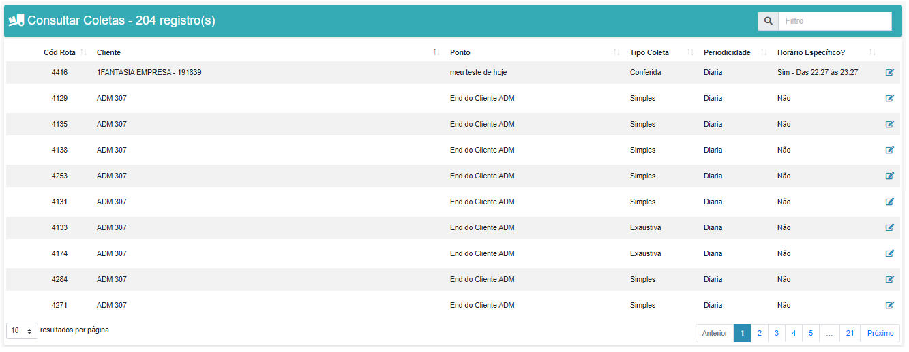Go to results page 5
Viewport: 909px width, 352px height.
click(x=810, y=333)
